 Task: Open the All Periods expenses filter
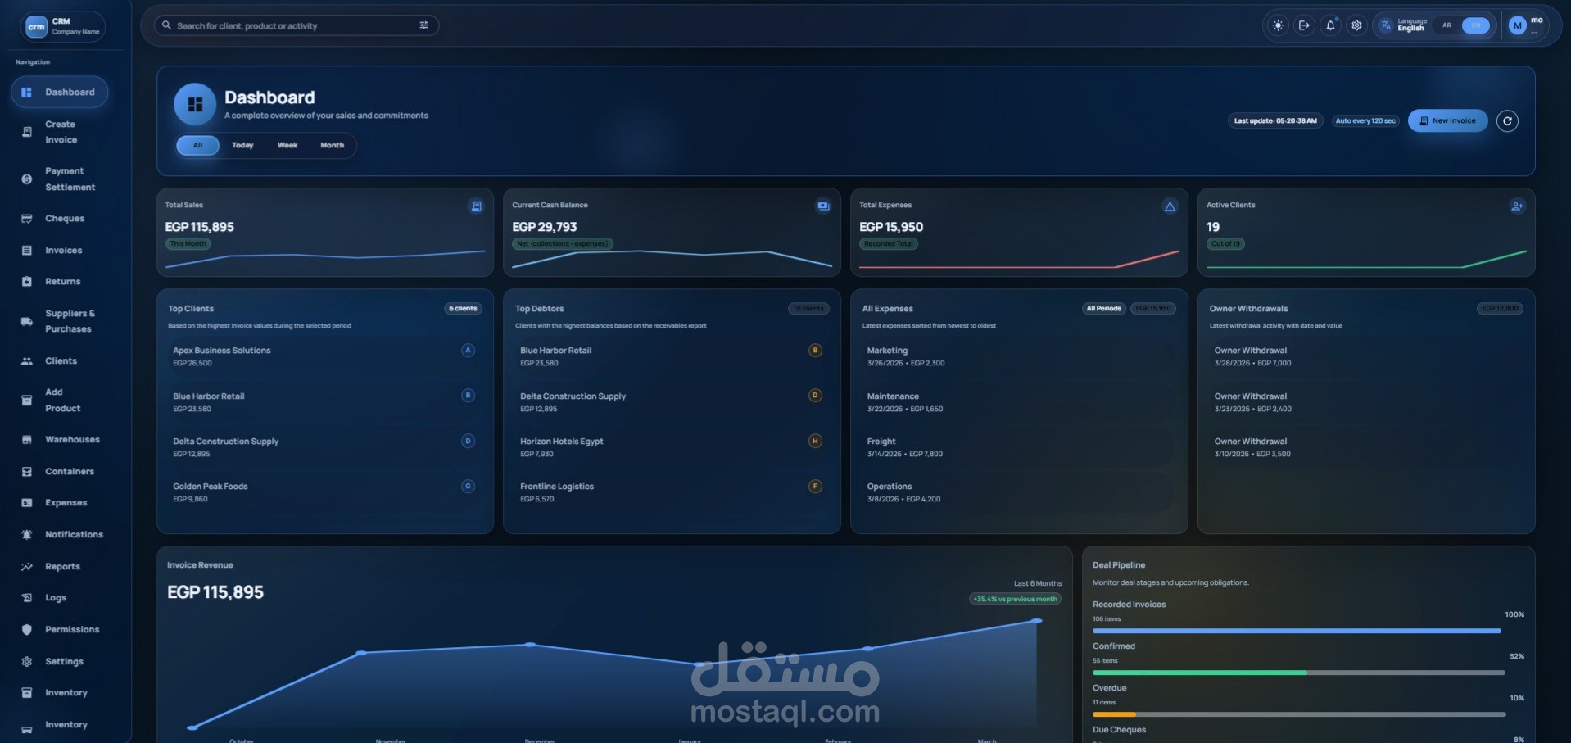point(1103,309)
